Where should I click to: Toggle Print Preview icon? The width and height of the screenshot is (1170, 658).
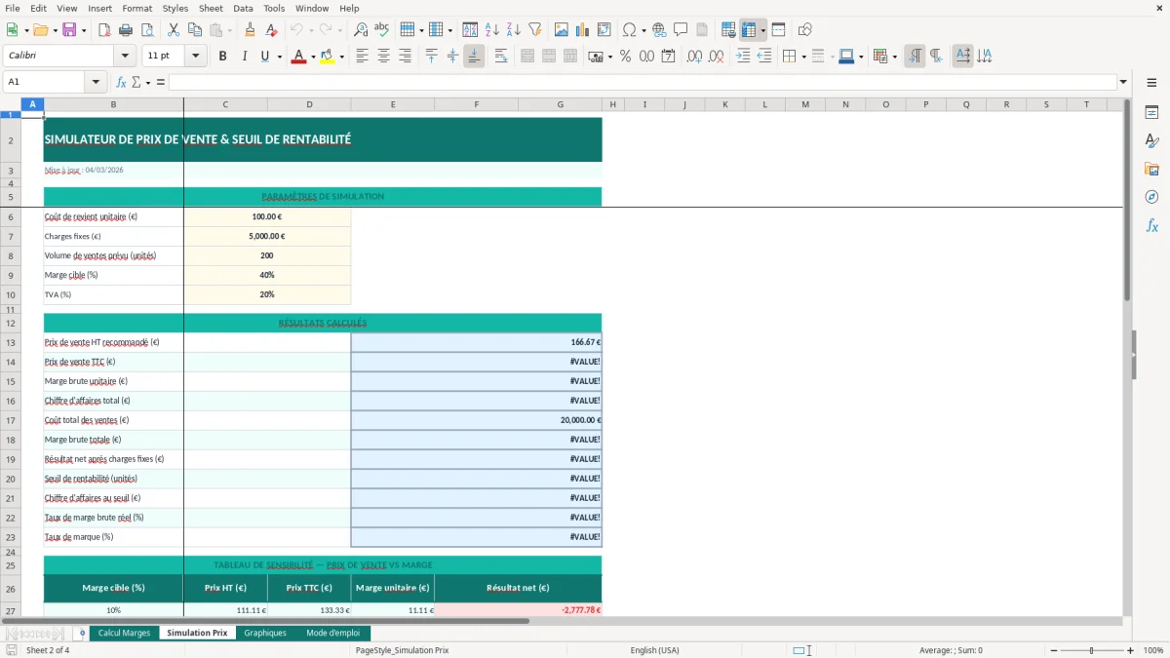tap(146, 30)
